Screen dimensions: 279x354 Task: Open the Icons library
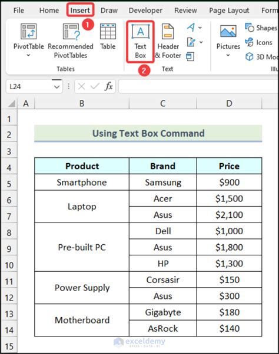point(259,42)
